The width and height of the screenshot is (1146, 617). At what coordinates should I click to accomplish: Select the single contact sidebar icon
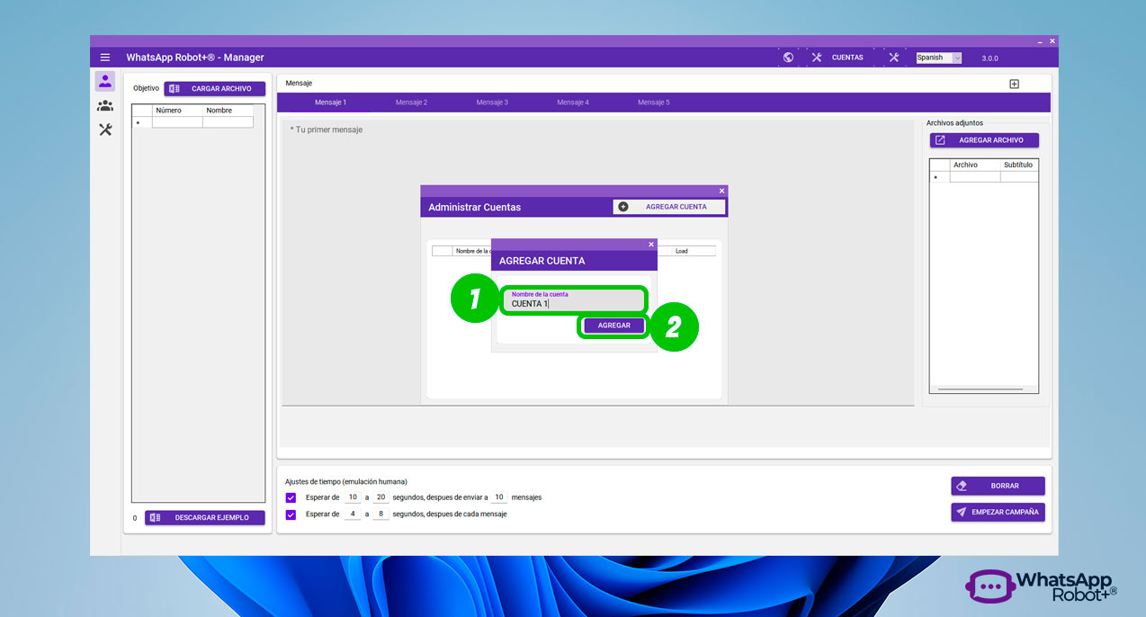coord(105,81)
